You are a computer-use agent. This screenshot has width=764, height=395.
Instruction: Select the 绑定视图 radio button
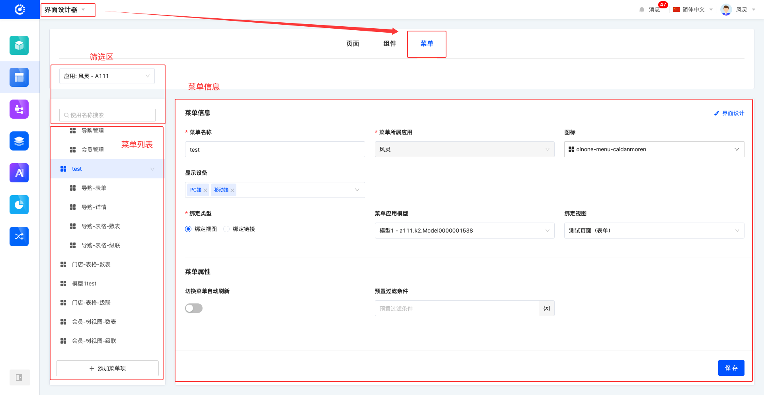click(x=188, y=229)
